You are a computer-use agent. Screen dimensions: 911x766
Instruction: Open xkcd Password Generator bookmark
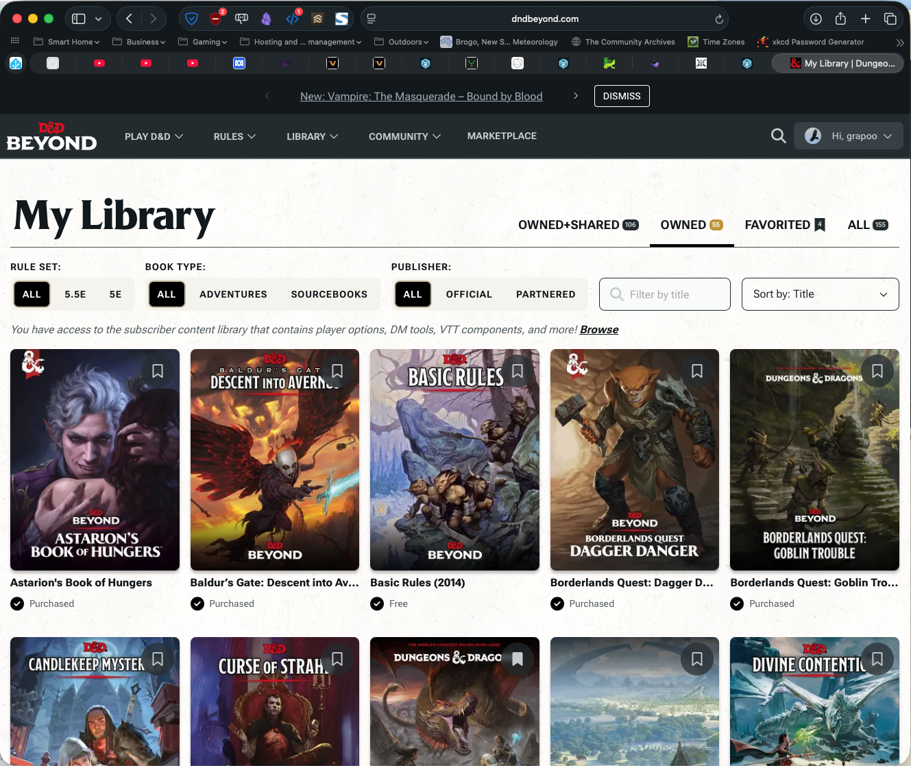point(811,42)
